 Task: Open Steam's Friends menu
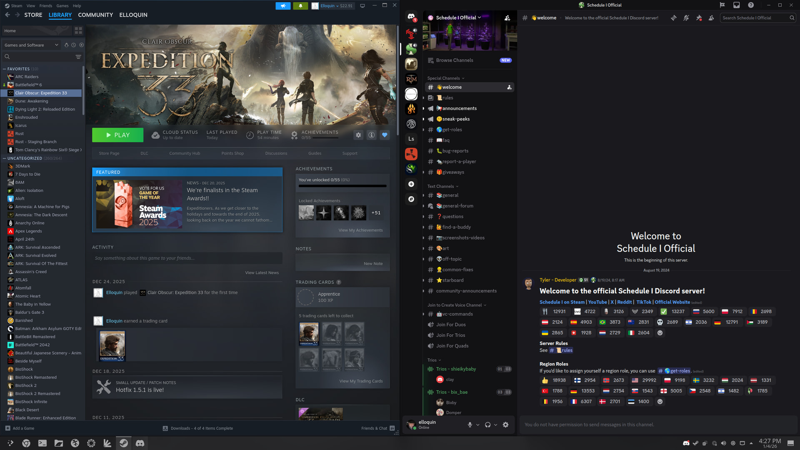[x=46, y=6]
